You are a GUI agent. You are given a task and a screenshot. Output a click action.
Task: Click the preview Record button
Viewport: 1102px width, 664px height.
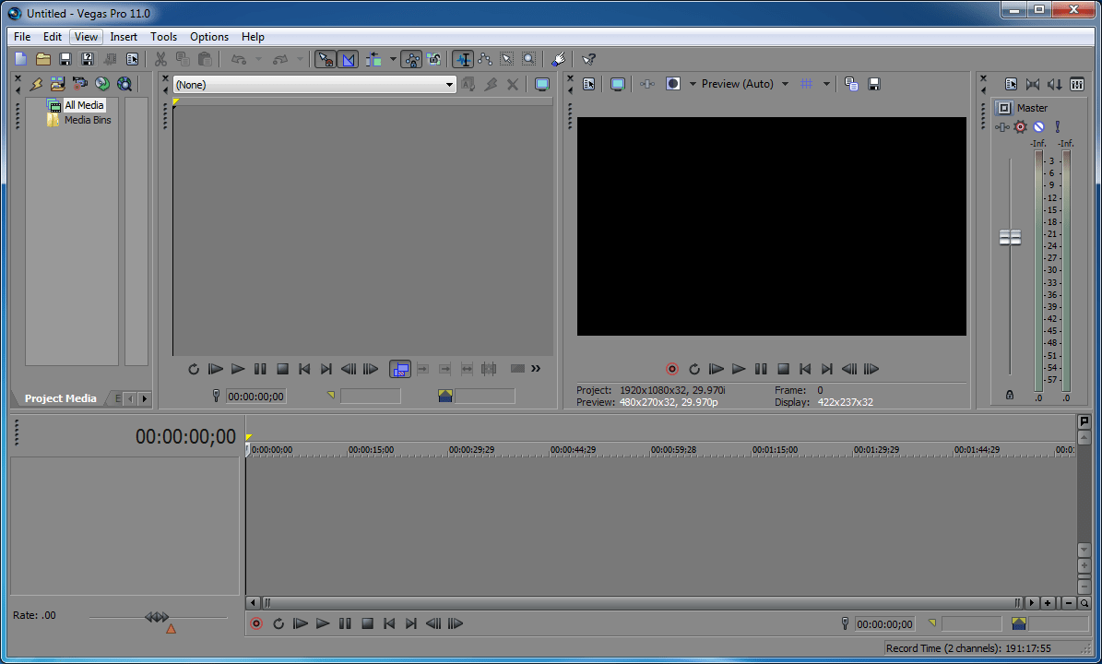coord(672,369)
